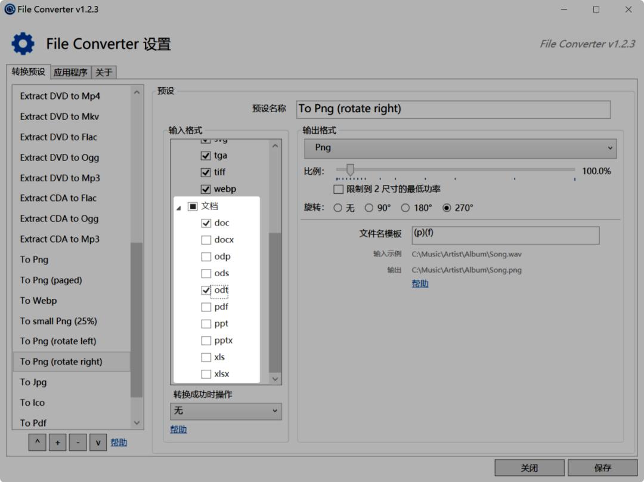Viewport: 644px width, 482px height.
Task: Open the 关于 tab
Action: point(103,72)
